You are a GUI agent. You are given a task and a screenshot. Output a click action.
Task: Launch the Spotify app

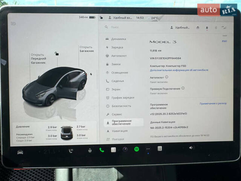[137, 149]
